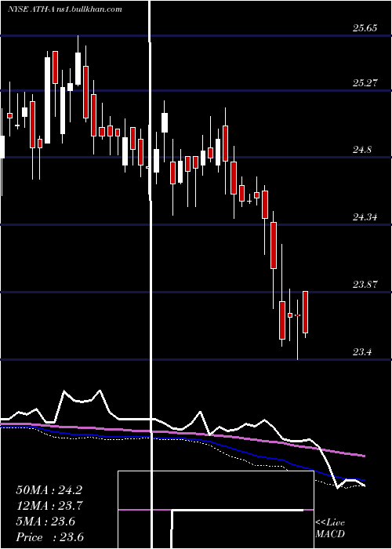
Task: Click the 24.8 price level label
Action: pos(362,150)
